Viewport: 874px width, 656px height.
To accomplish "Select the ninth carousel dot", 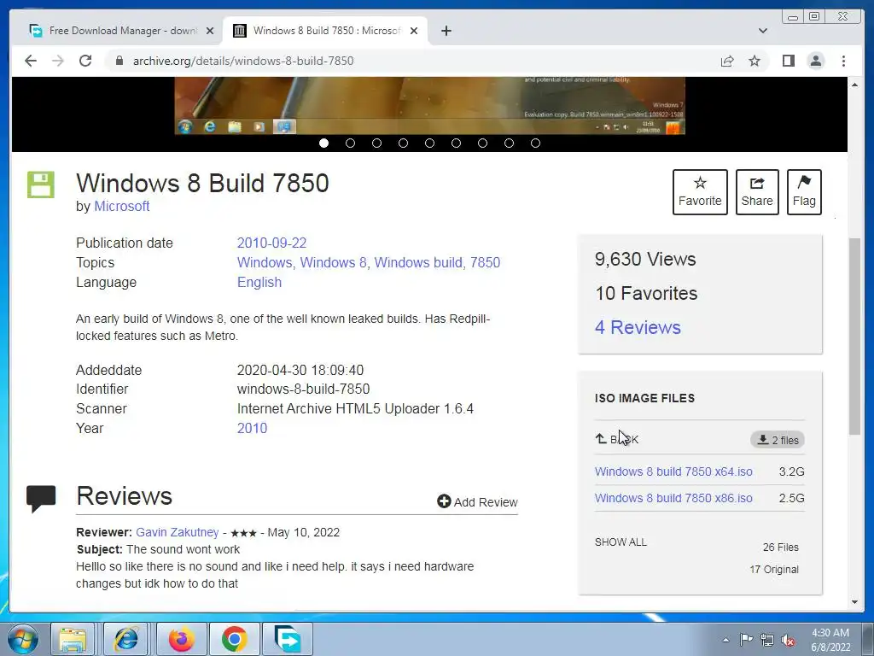I will coord(535,143).
